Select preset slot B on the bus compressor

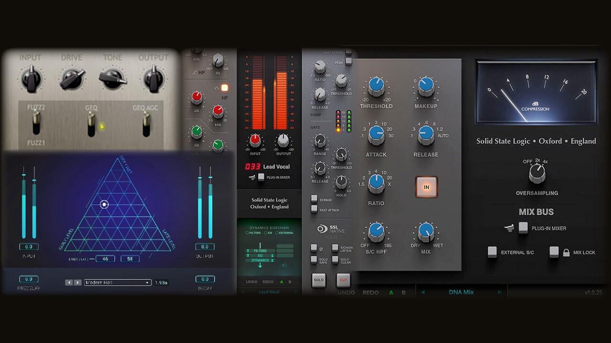[x=403, y=293]
